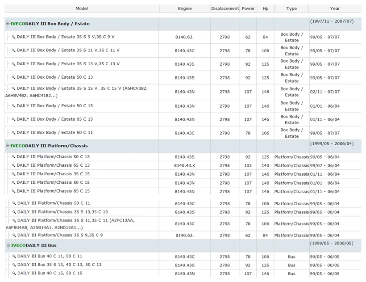This screenshot has height=282, width=366.
Task: Sort by the Hp column header
Action: click(x=266, y=8)
